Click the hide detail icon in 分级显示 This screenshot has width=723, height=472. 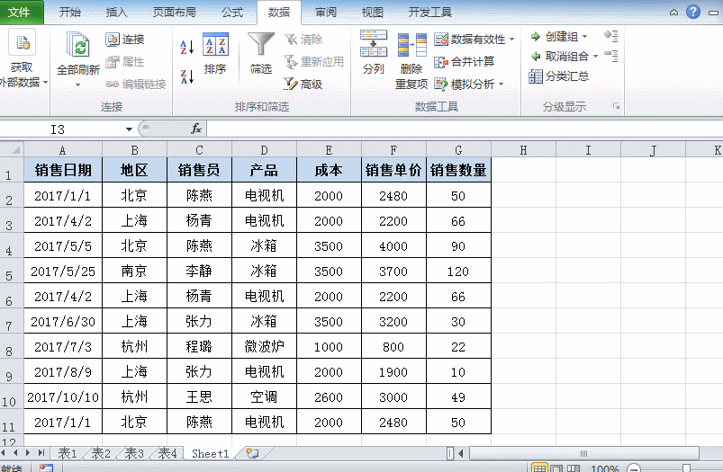611,56
